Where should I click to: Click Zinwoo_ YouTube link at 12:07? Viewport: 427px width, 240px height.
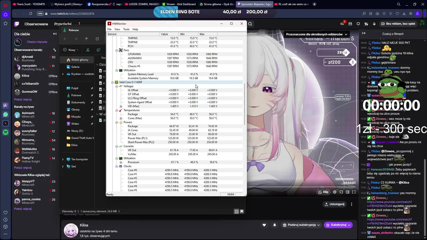[389, 204]
